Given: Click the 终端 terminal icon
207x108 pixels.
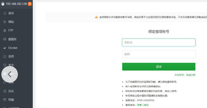Looking at the screenshot, I should [x=5, y=100].
